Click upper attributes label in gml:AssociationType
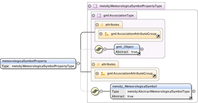The image size is (198, 103). (112, 25)
